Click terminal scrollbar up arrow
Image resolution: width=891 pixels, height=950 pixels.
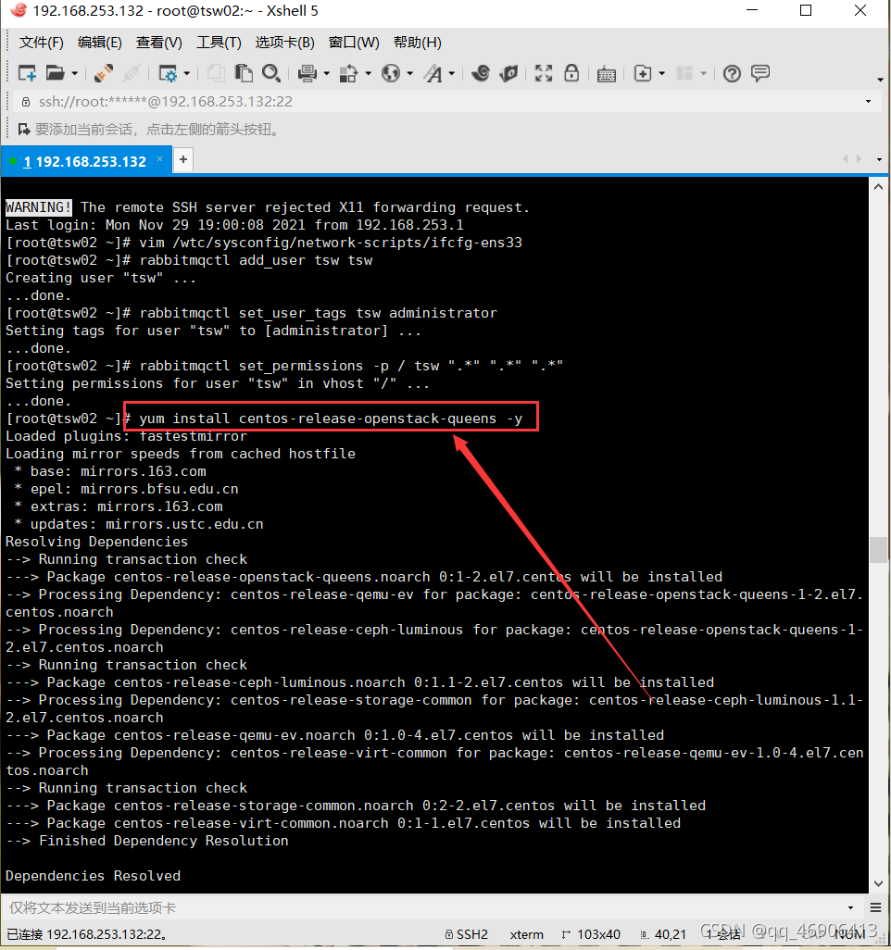tap(878, 187)
